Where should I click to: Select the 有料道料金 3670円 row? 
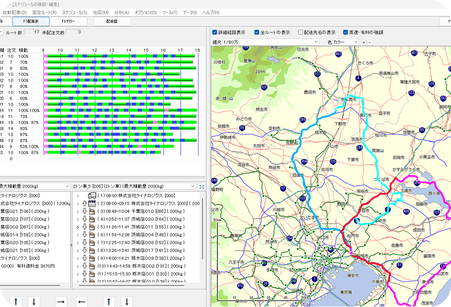(x=28, y=266)
